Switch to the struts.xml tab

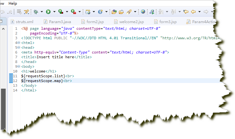(x=22, y=22)
